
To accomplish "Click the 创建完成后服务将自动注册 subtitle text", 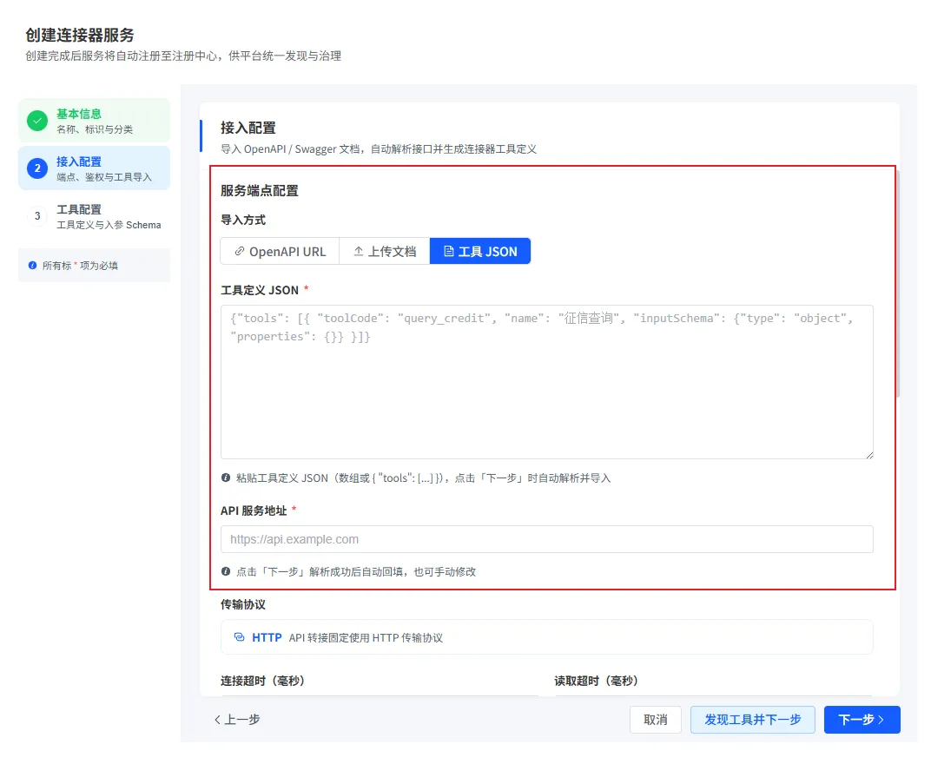I will click(x=183, y=56).
